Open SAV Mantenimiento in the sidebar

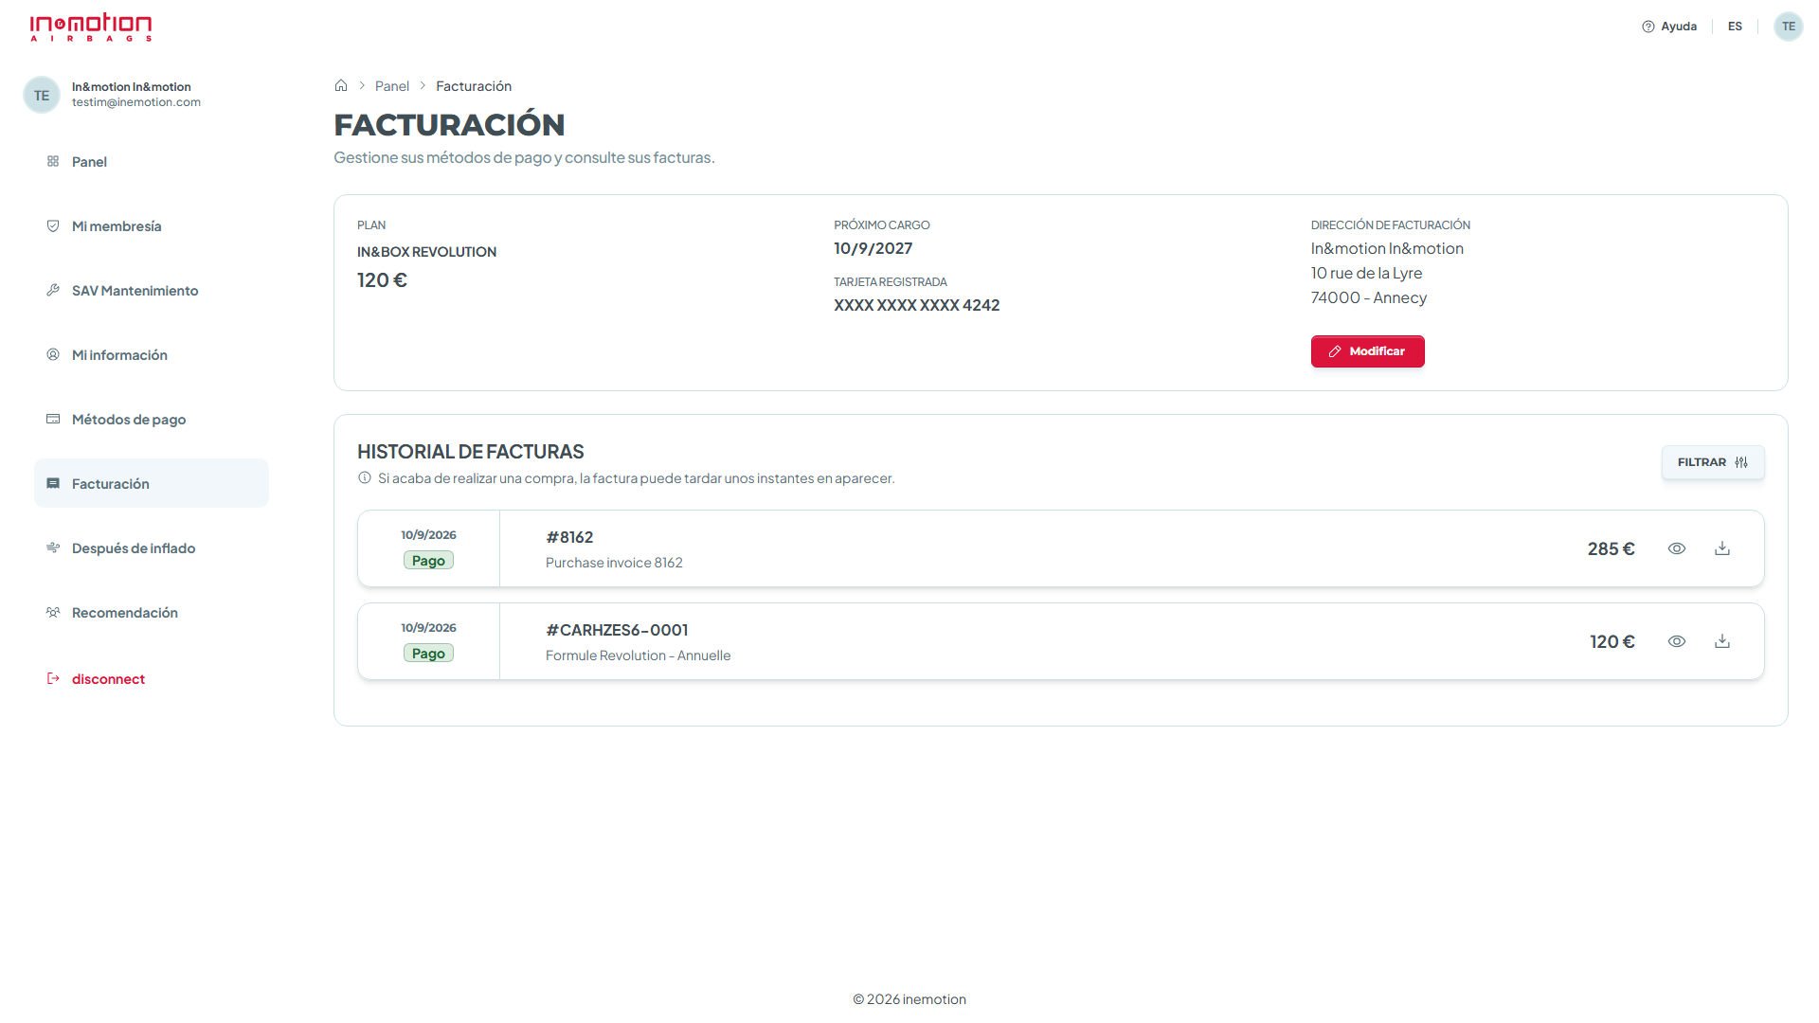[152, 291]
